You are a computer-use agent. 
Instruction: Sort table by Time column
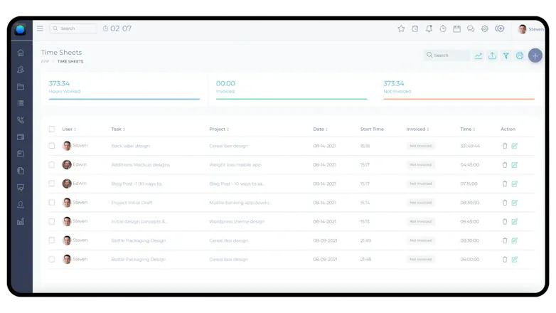[x=467, y=129]
